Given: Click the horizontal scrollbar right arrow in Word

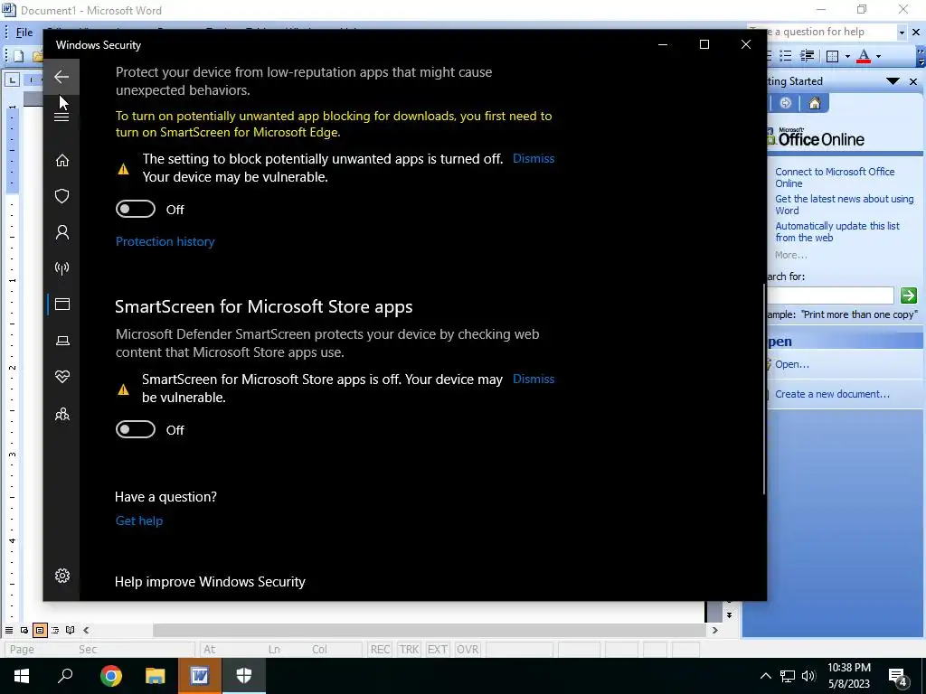Looking at the screenshot, I should [x=714, y=630].
